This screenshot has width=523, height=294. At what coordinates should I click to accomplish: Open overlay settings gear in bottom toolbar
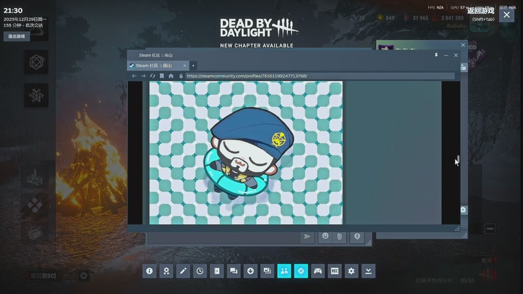click(x=352, y=271)
